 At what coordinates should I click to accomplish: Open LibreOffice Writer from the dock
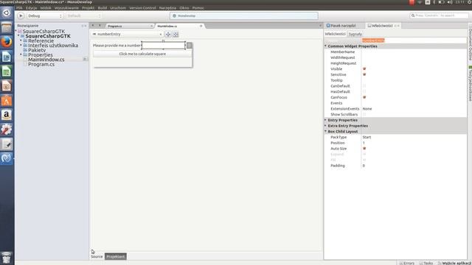click(7, 57)
